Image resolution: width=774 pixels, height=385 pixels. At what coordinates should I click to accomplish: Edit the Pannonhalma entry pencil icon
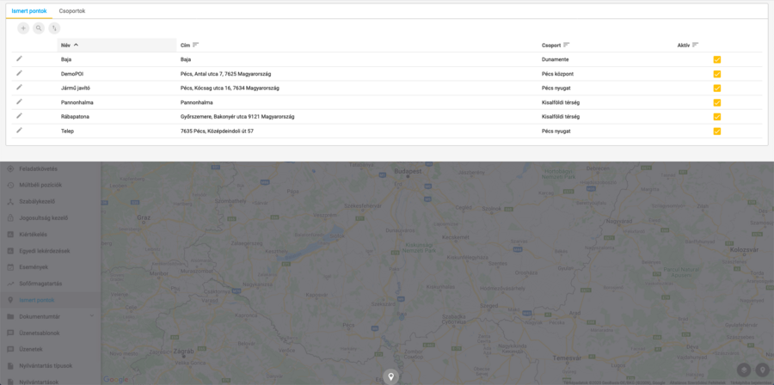coord(19,101)
